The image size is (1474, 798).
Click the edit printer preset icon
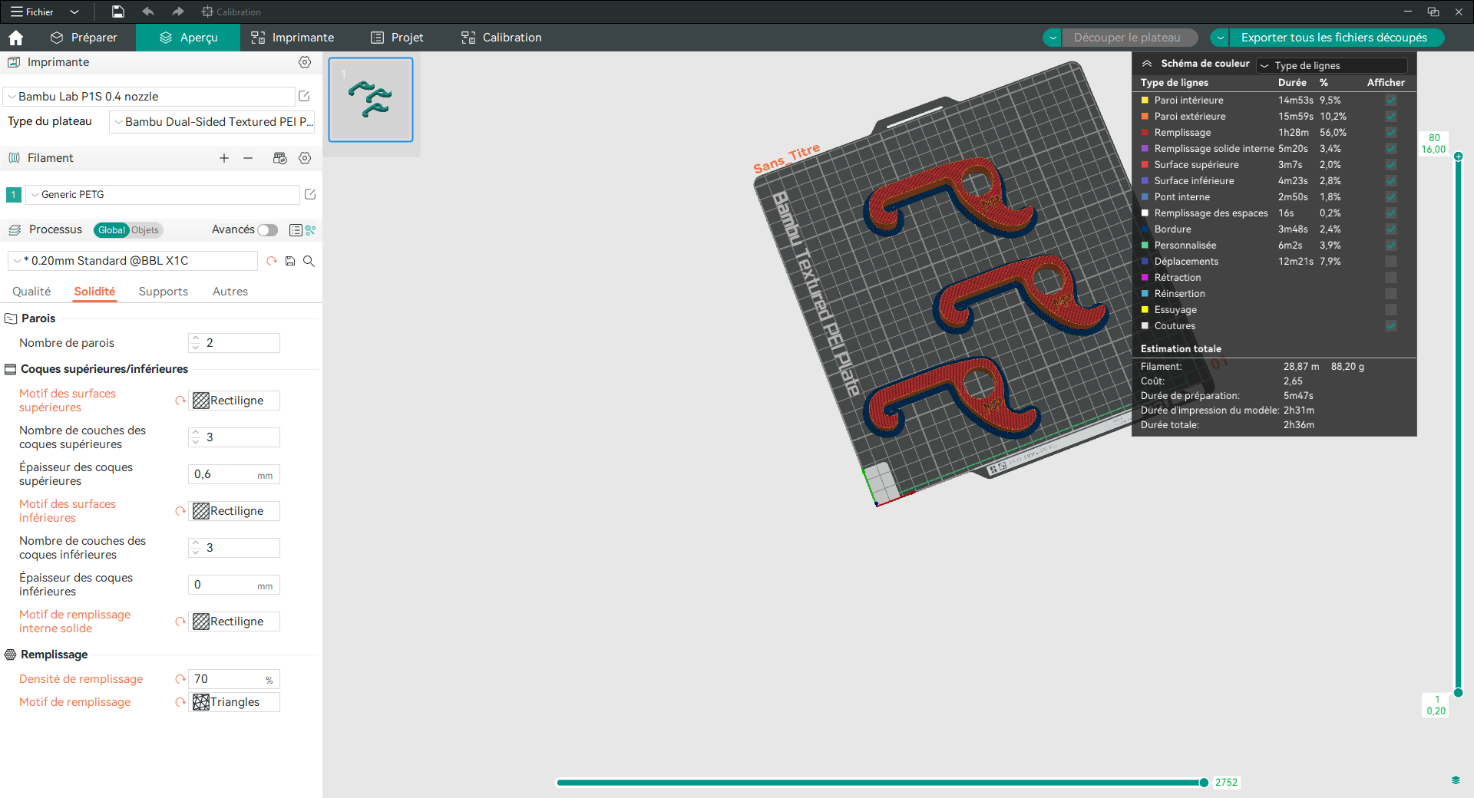click(304, 97)
